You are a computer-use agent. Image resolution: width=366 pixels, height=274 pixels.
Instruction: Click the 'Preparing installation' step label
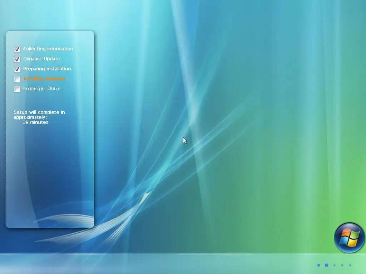[x=47, y=69]
